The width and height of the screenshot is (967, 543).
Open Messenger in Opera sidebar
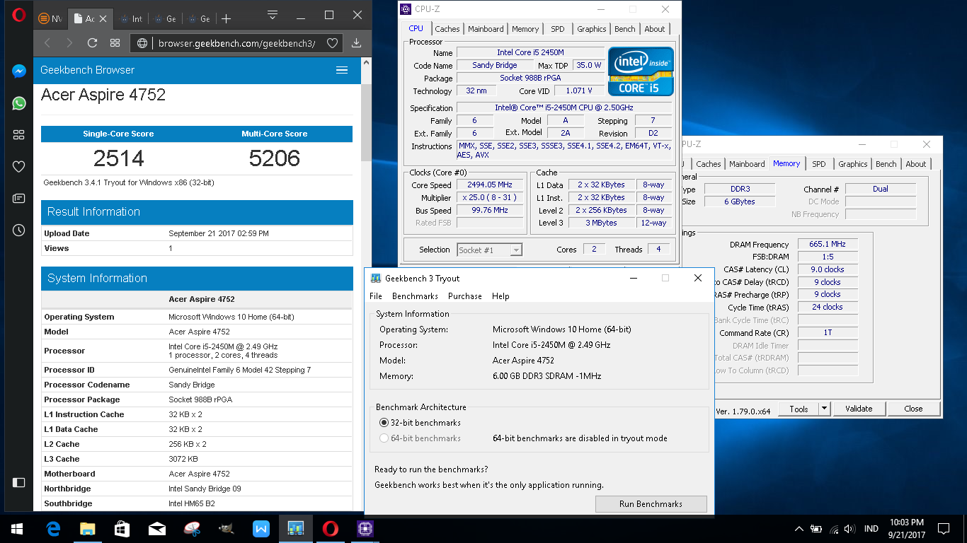click(x=19, y=71)
